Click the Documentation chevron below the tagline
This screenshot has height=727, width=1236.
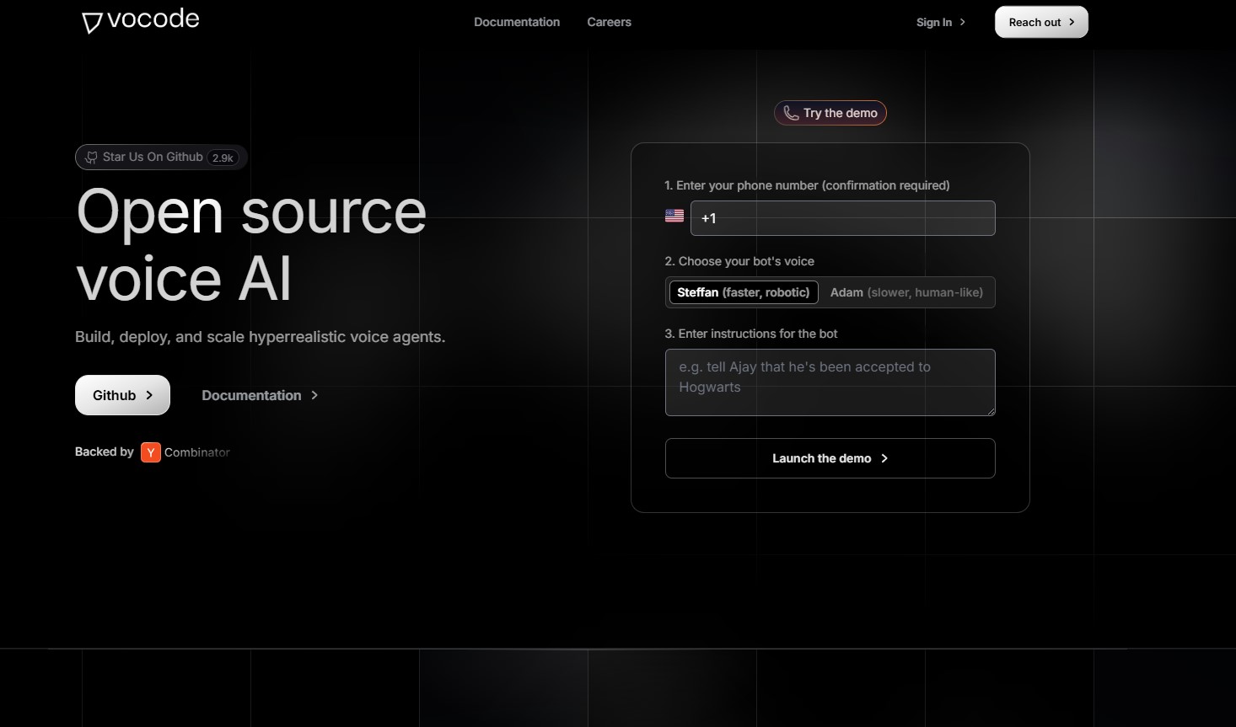[x=314, y=394]
